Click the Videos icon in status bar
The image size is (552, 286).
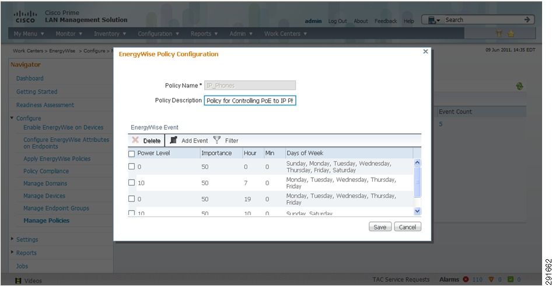click(x=18, y=281)
